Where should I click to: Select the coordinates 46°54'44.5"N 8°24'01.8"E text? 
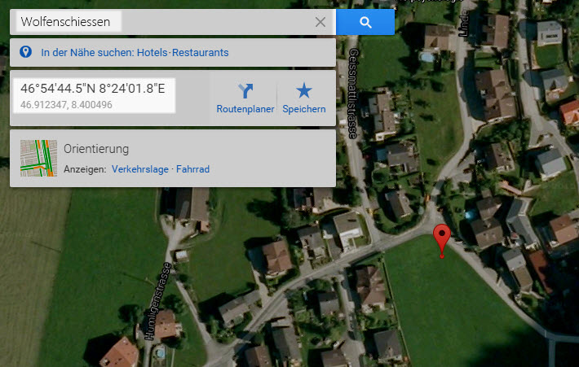pyautogui.click(x=93, y=89)
